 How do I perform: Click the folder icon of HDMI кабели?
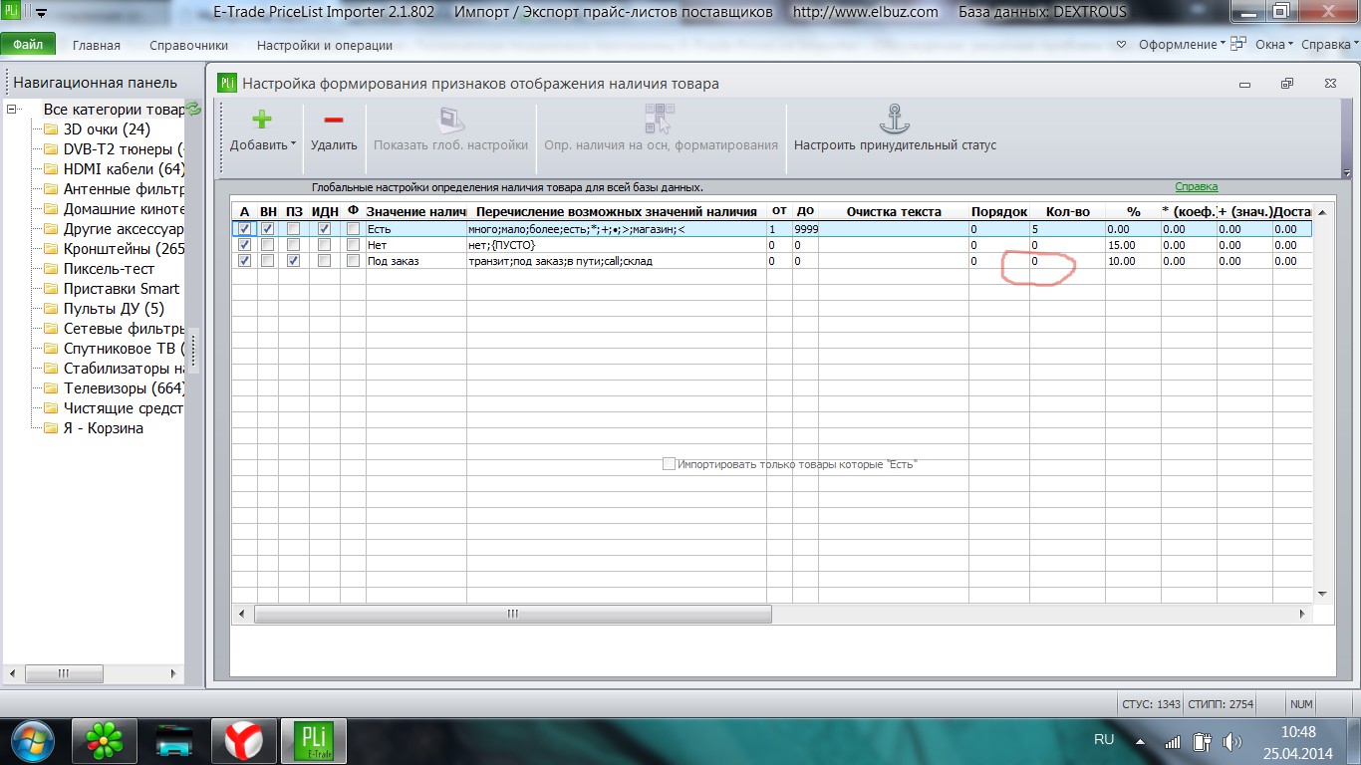51,169
